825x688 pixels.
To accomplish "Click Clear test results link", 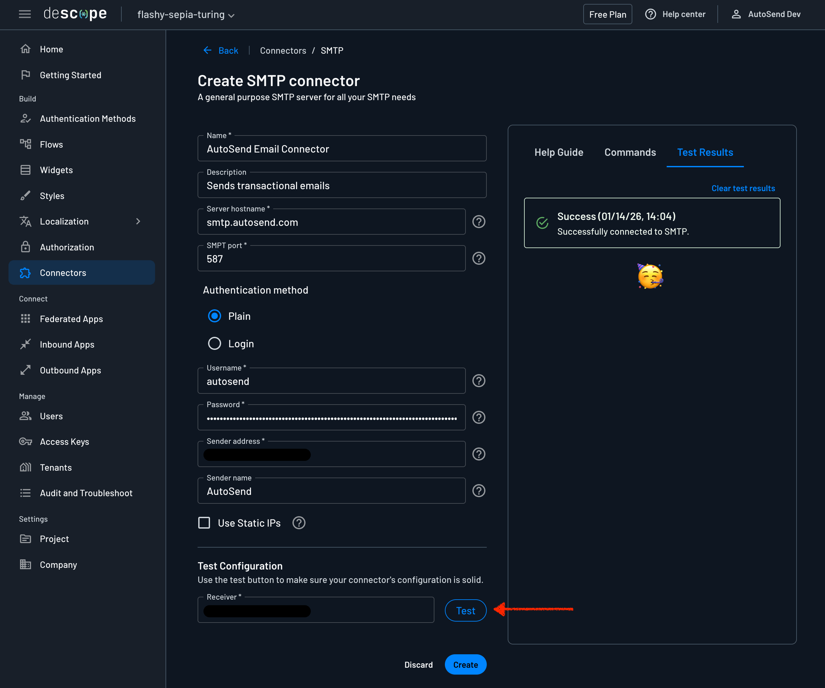I will [743, 188].
